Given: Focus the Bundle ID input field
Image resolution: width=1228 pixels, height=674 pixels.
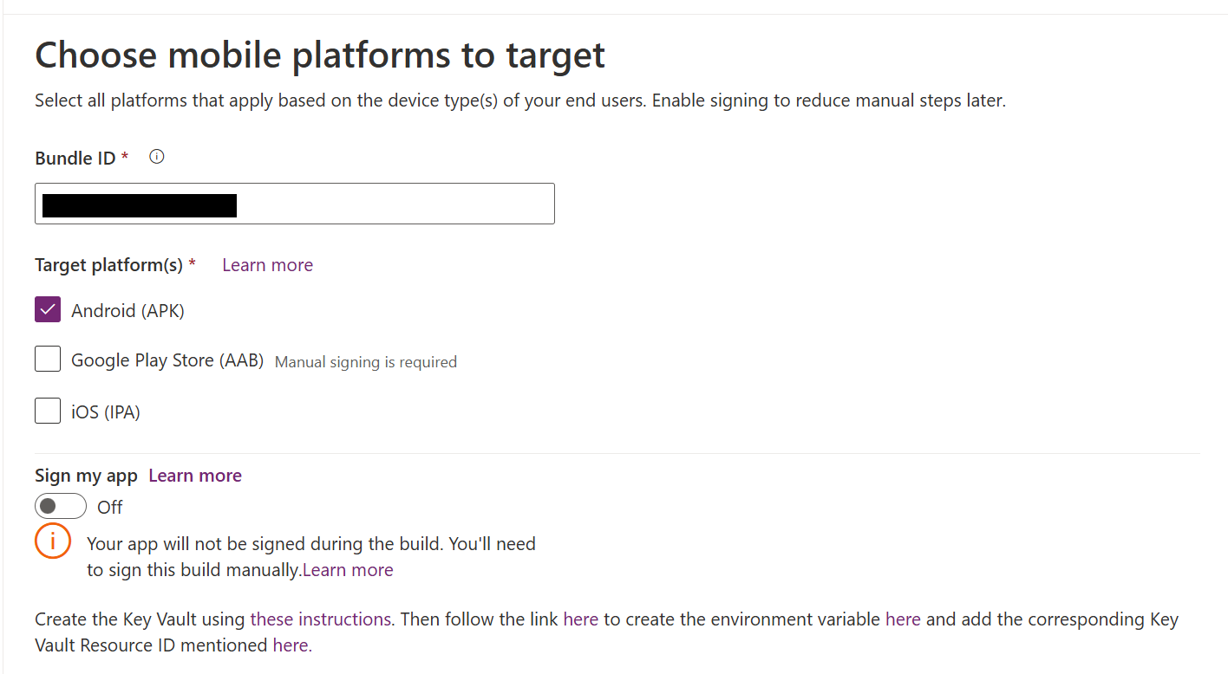Looking at the screenshot, I should pyautogui.click(x=295, y=204).
